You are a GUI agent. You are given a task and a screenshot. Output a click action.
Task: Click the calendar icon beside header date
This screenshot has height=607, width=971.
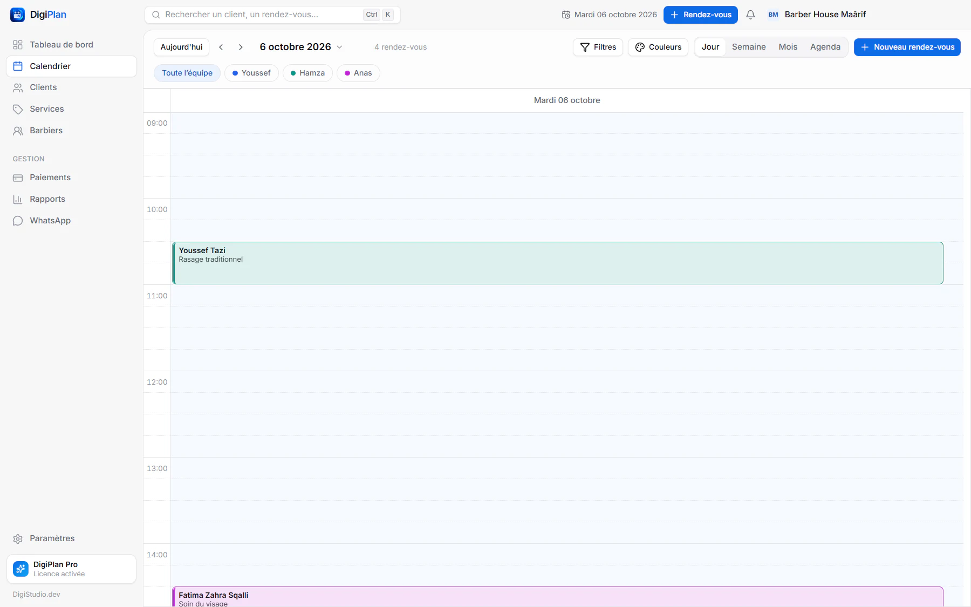pyautogui.click(x=566, y=15)
